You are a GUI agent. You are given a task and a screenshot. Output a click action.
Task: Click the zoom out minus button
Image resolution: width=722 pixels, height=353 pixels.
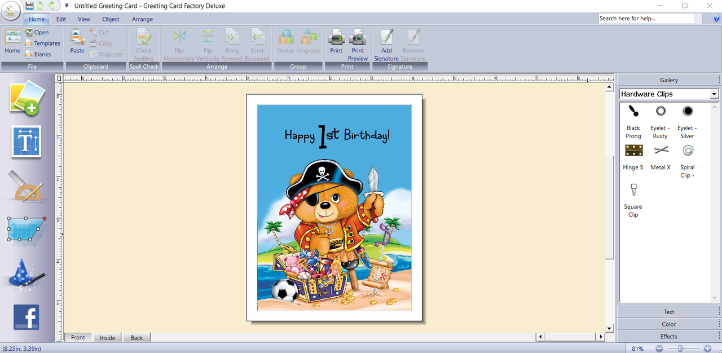click(x=658, y=348)
